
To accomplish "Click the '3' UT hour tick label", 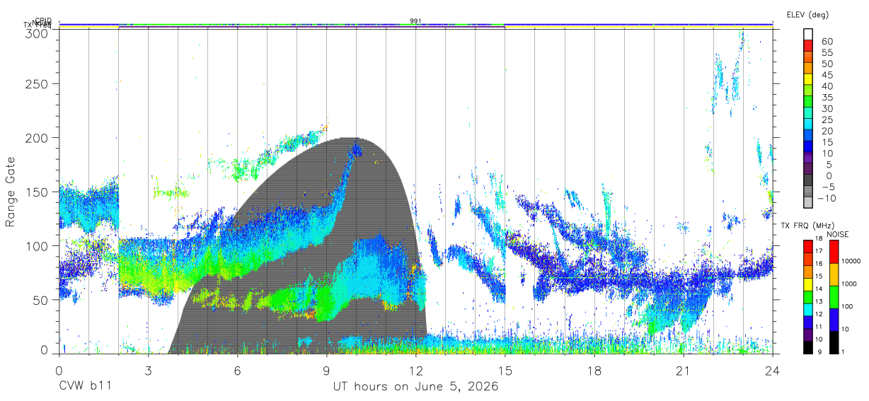I will 148,371.
